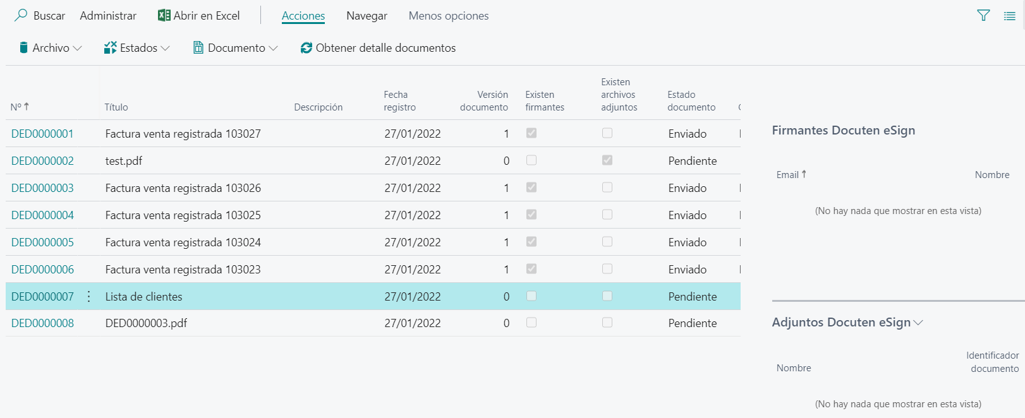Open the Administrar menu

click(108, 16)
